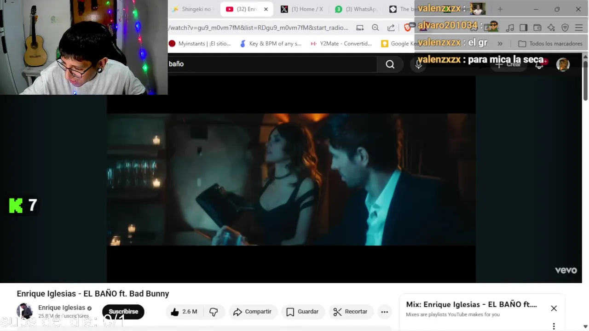Switch to Shingeki no browser tab
589x331 pixels.
pos(193,9)
